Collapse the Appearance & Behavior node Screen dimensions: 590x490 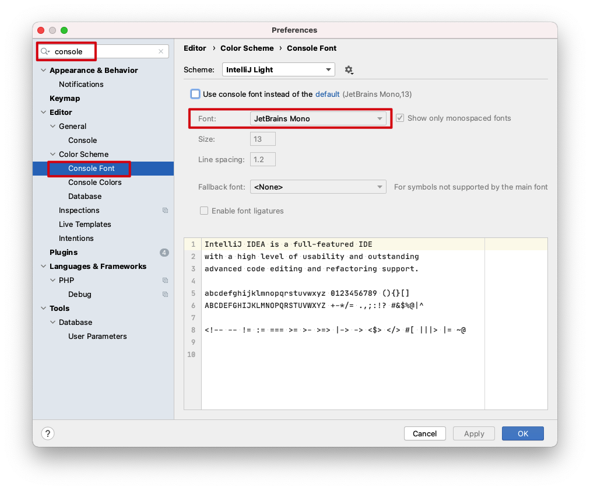[x=44, y=71]
